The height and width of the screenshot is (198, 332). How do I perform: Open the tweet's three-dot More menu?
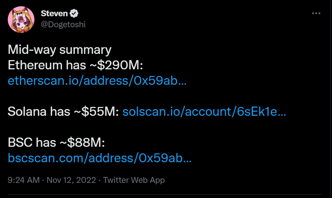[x=316, y=13]
